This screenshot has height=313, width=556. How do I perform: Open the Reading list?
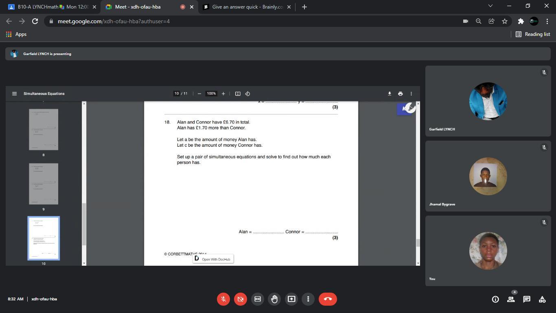533,34
